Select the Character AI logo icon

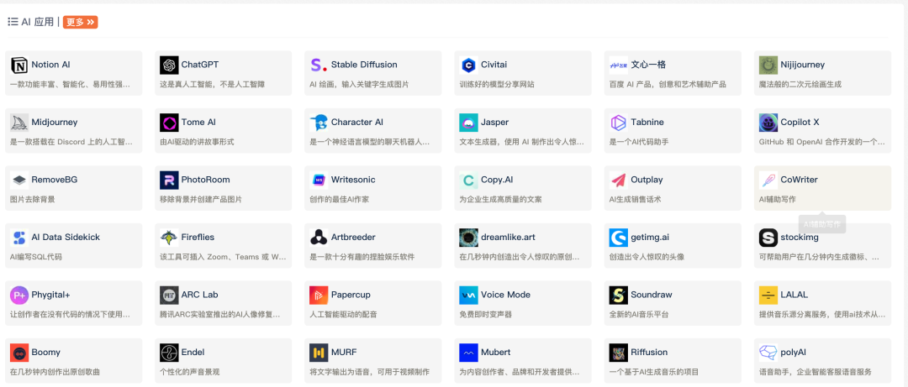[x=319, y=123]
